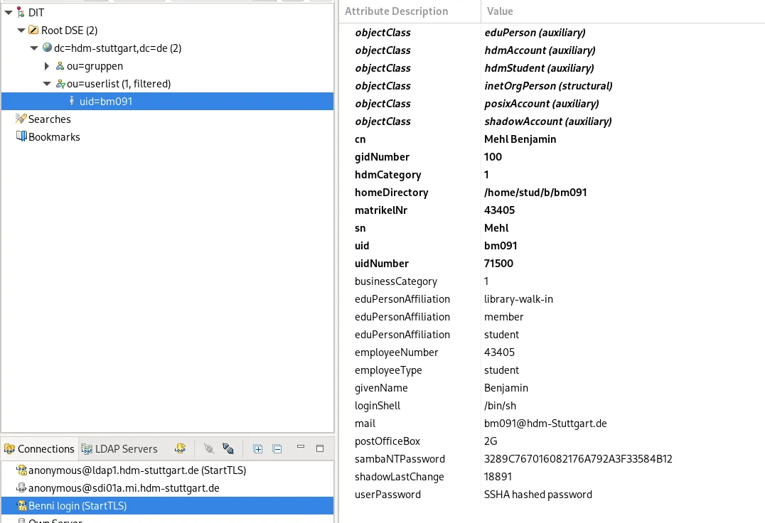Viewport: 765px width, 523px height.
Task: Select the uid=bm091 person icon
Action: pyautogui.click(x=71, y=101)
